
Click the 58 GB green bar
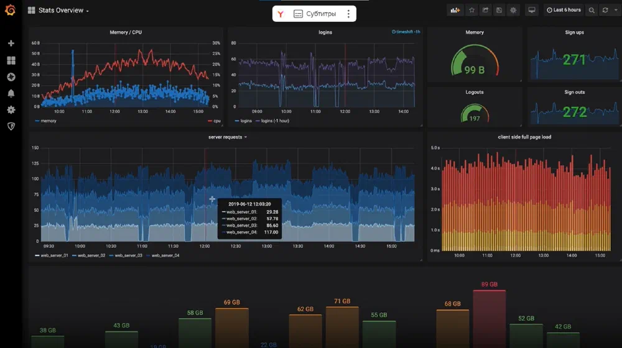[x=195, y=333]
